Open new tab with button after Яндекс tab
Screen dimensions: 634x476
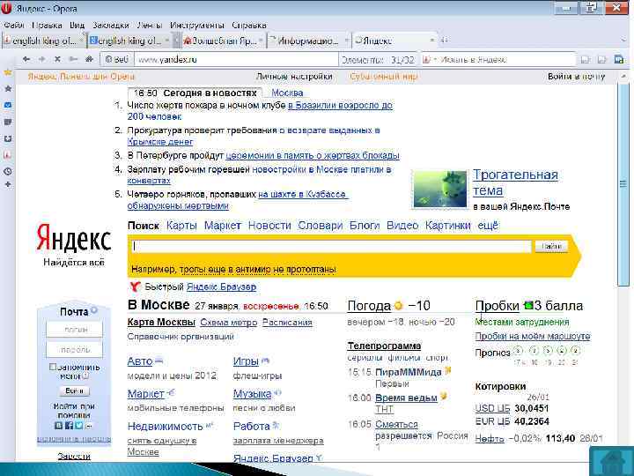tap(444, 40)
